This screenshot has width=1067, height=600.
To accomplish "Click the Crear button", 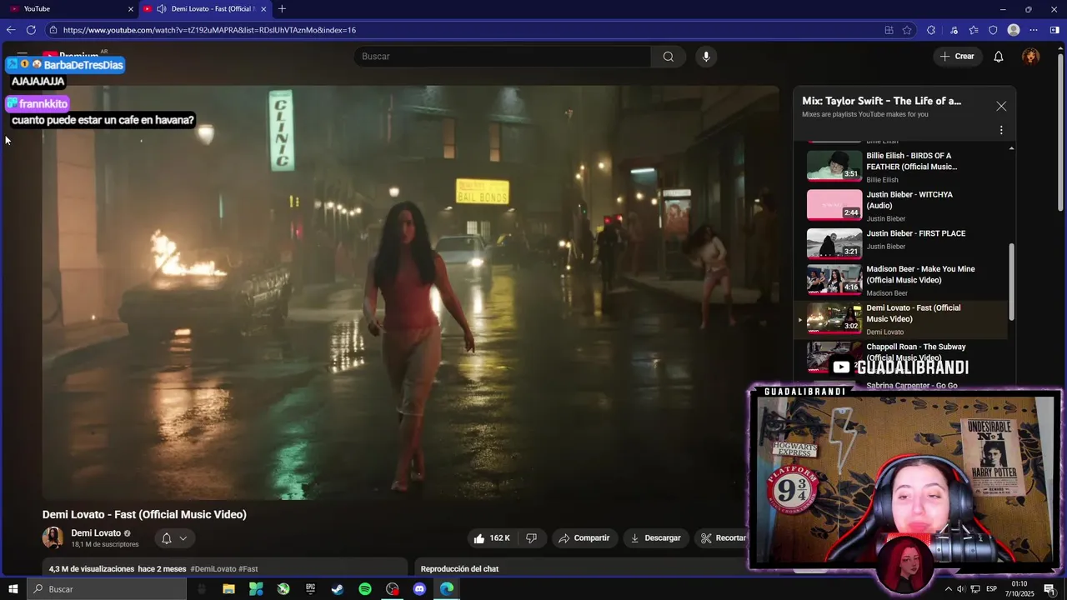I will 957,57.
